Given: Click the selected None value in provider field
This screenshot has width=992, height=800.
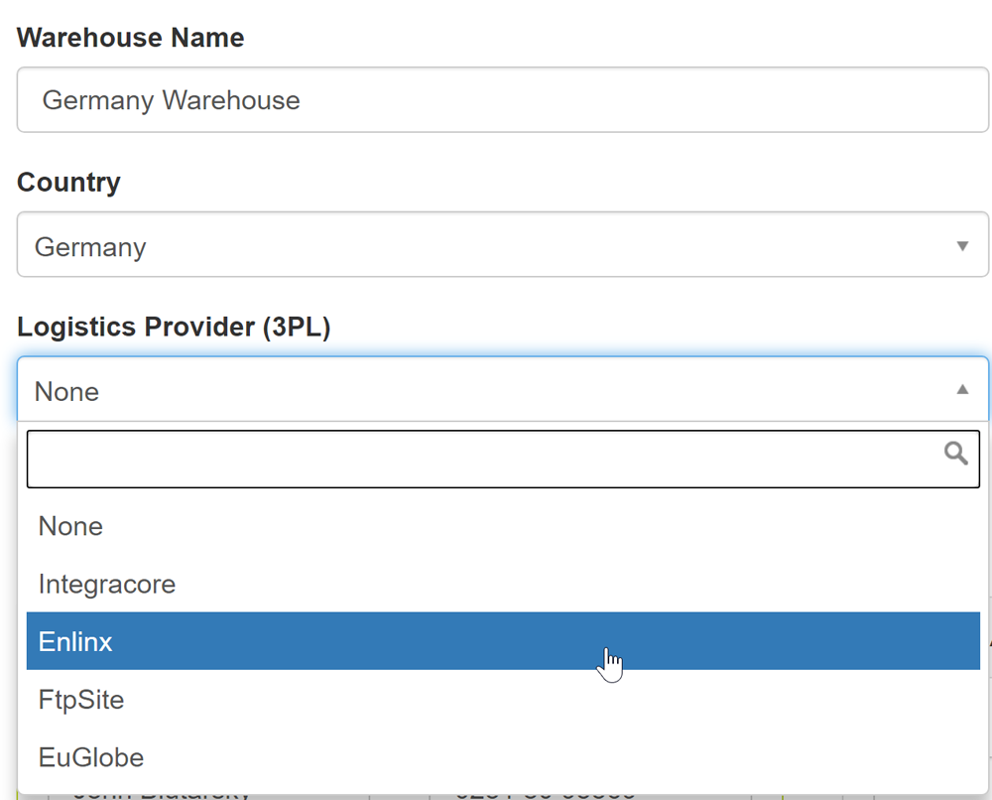Looking at the screenshot, I should (x=67, y=391).
